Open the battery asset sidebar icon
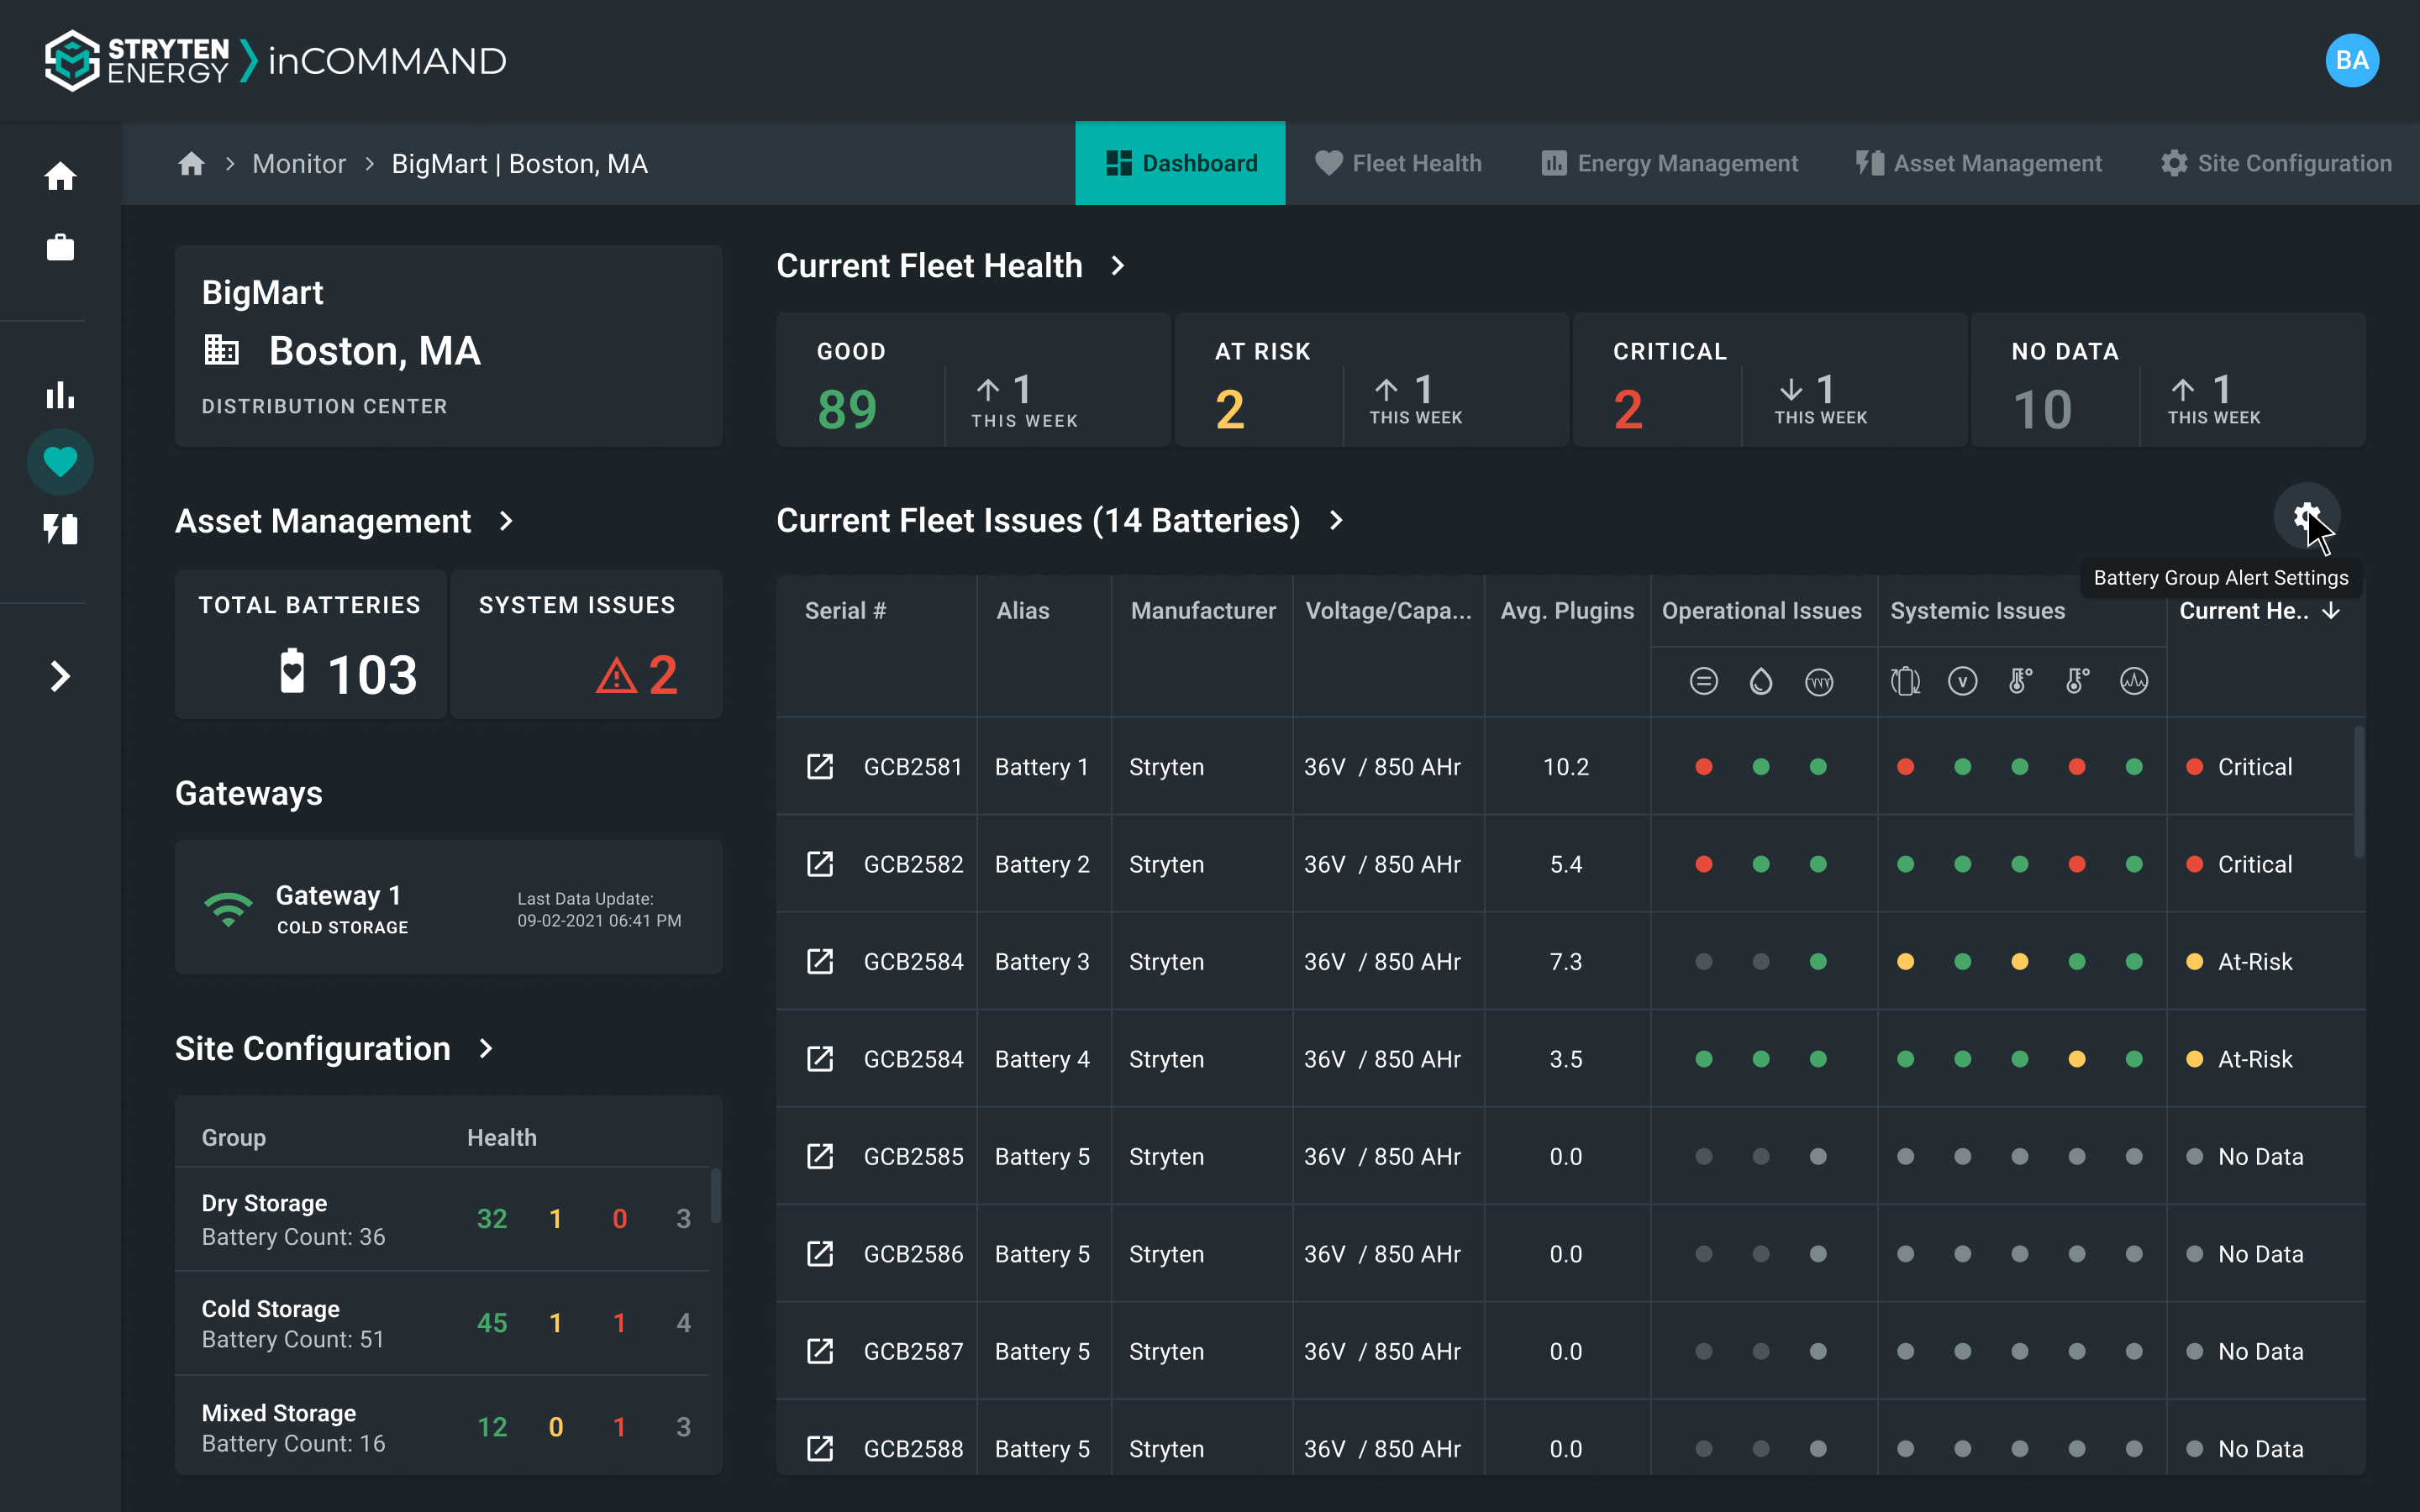Viewport: 2420px width, 1512px height. coord(60,529)
